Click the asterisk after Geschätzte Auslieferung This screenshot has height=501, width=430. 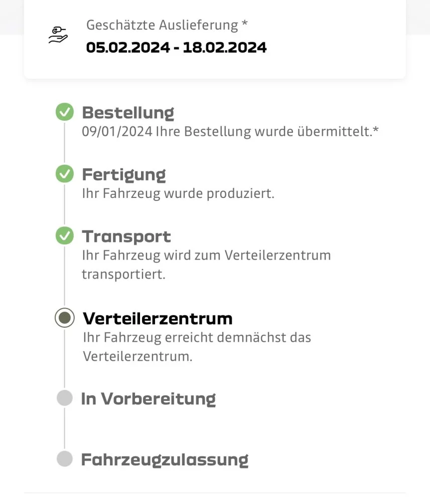pos(244,24)
